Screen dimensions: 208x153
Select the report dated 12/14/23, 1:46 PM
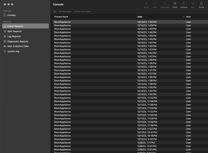130,36
